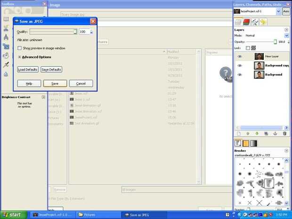Viewport: 292px width, 219px height.
Task: Click the tray expand arrow in taskbar
Action: click(x=240, y=215)
